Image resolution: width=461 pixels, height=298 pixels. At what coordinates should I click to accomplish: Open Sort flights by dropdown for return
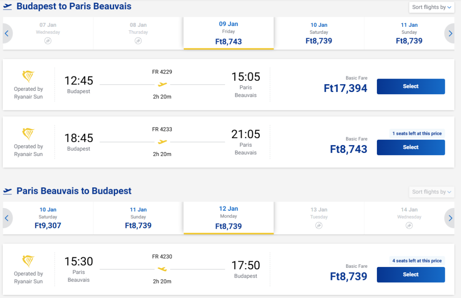(431, 192)
